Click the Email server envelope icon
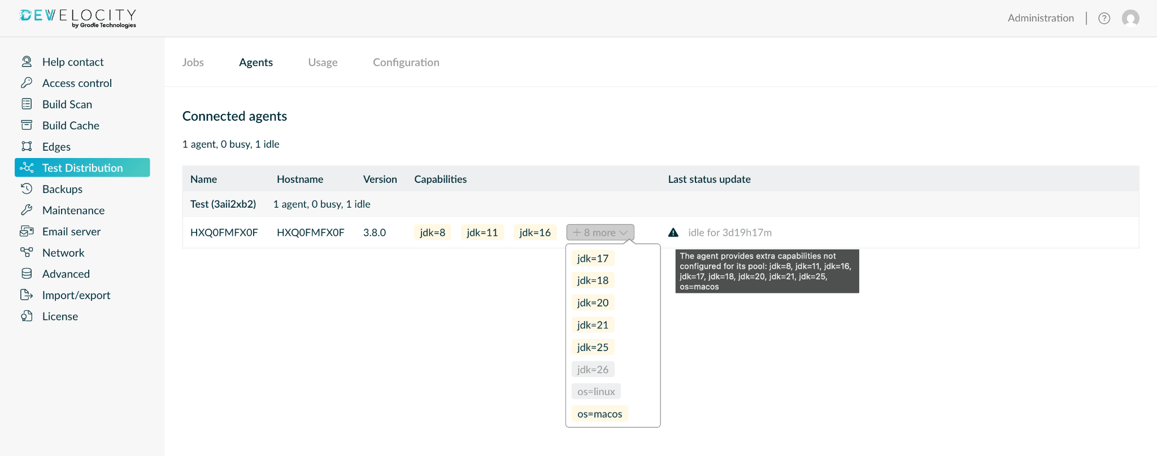The width and height of the screenshot is (1157, 456). pos(27,231)
